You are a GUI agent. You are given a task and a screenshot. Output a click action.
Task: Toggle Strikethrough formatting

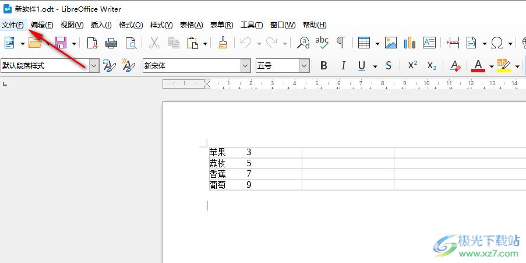click(389, 66)
